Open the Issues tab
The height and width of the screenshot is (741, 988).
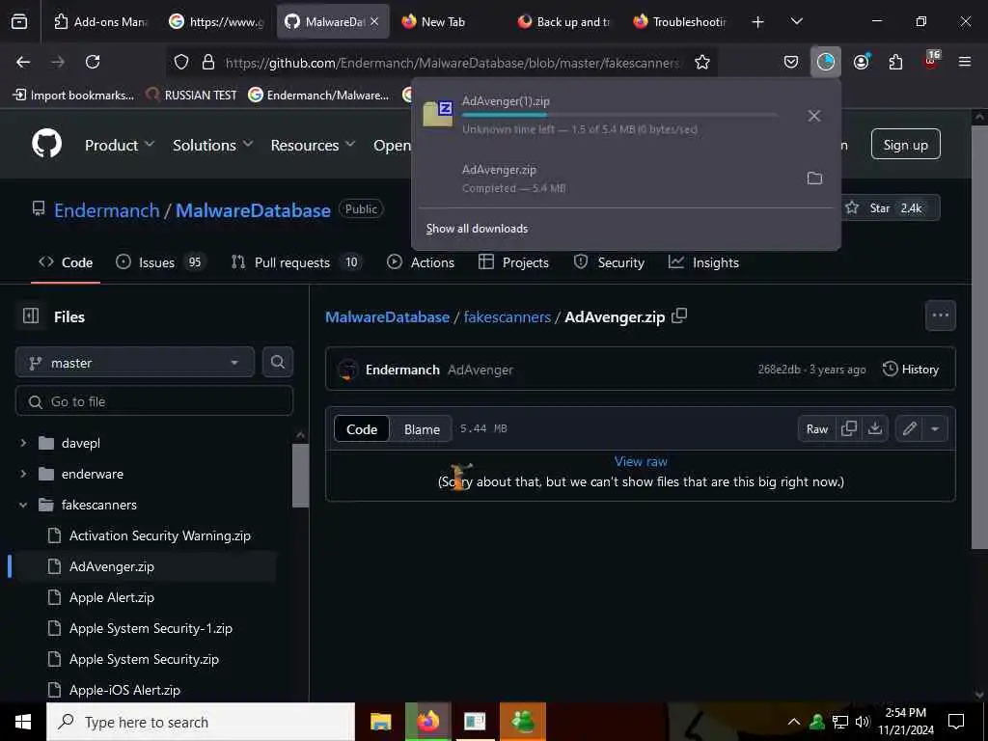pos(161,262)
